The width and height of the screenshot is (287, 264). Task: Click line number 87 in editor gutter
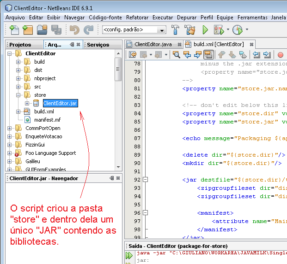click(137, 138)
